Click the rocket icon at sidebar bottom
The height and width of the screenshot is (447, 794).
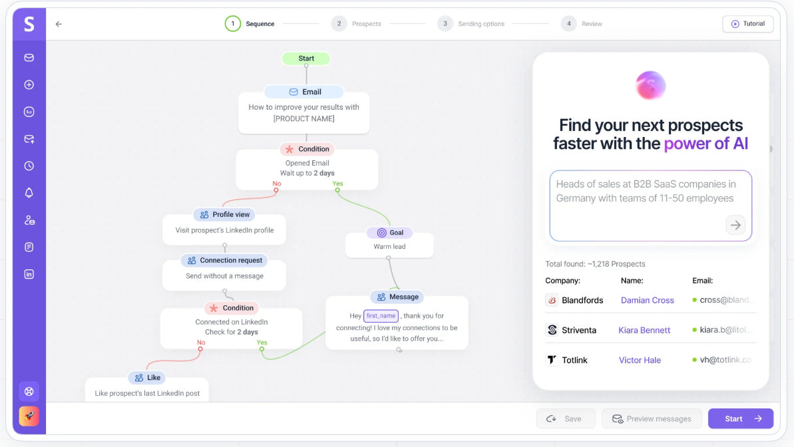(x=29, y=416)
